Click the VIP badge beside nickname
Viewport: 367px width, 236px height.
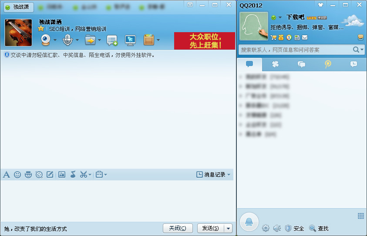[322, 18]
